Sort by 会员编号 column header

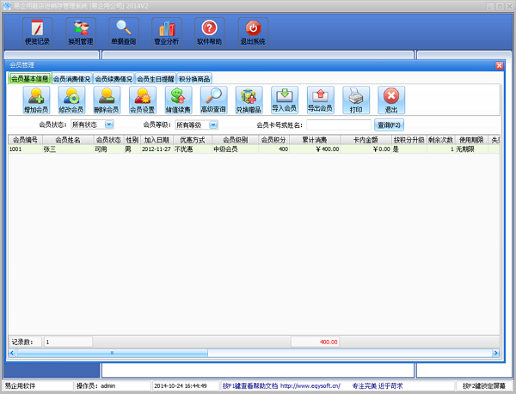pyautogui.click(x=25, y=140)
